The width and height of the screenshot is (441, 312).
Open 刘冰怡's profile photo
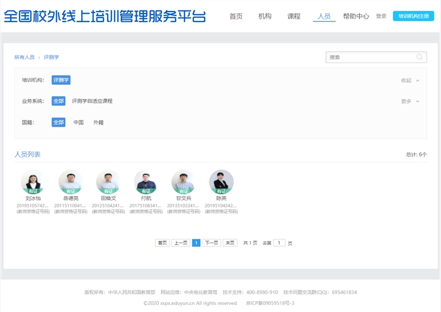pyautogui.click(x=33, y=182)
